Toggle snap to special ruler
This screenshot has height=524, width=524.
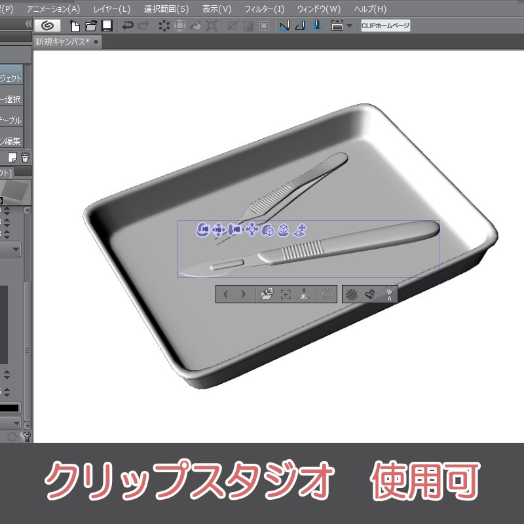[300, 26]
